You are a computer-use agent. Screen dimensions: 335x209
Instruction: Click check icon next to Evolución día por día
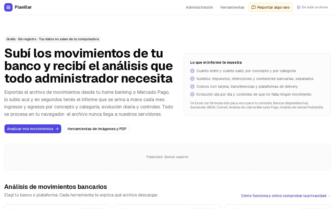coord(192,94)
